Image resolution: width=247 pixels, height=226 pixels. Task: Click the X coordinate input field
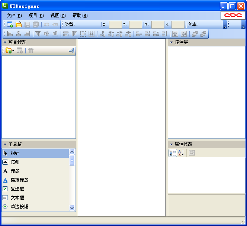pos(115,24)
